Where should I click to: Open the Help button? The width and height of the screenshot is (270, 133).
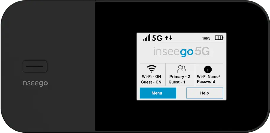coord(205,93)
